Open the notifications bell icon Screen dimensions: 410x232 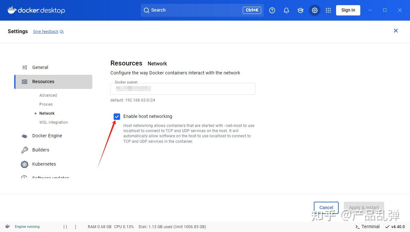pyautogui.click(x=286, y=10)
